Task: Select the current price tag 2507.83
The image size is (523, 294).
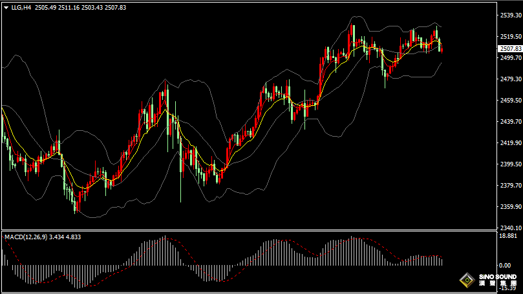Action: click(x=510, y=48)
